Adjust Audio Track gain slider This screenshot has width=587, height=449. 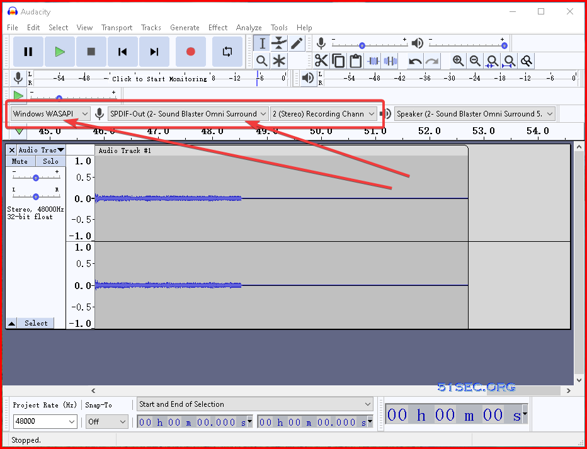point(35,178)
